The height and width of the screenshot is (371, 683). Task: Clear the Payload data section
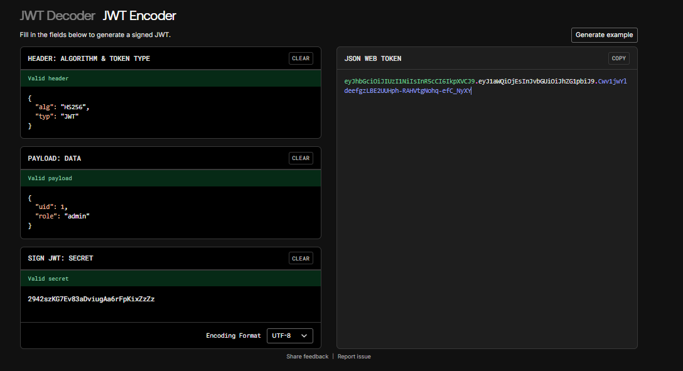[x=301, y=158]
